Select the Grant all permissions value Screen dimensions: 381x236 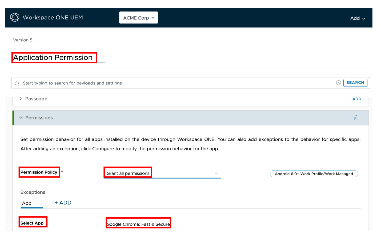[128, 173]
